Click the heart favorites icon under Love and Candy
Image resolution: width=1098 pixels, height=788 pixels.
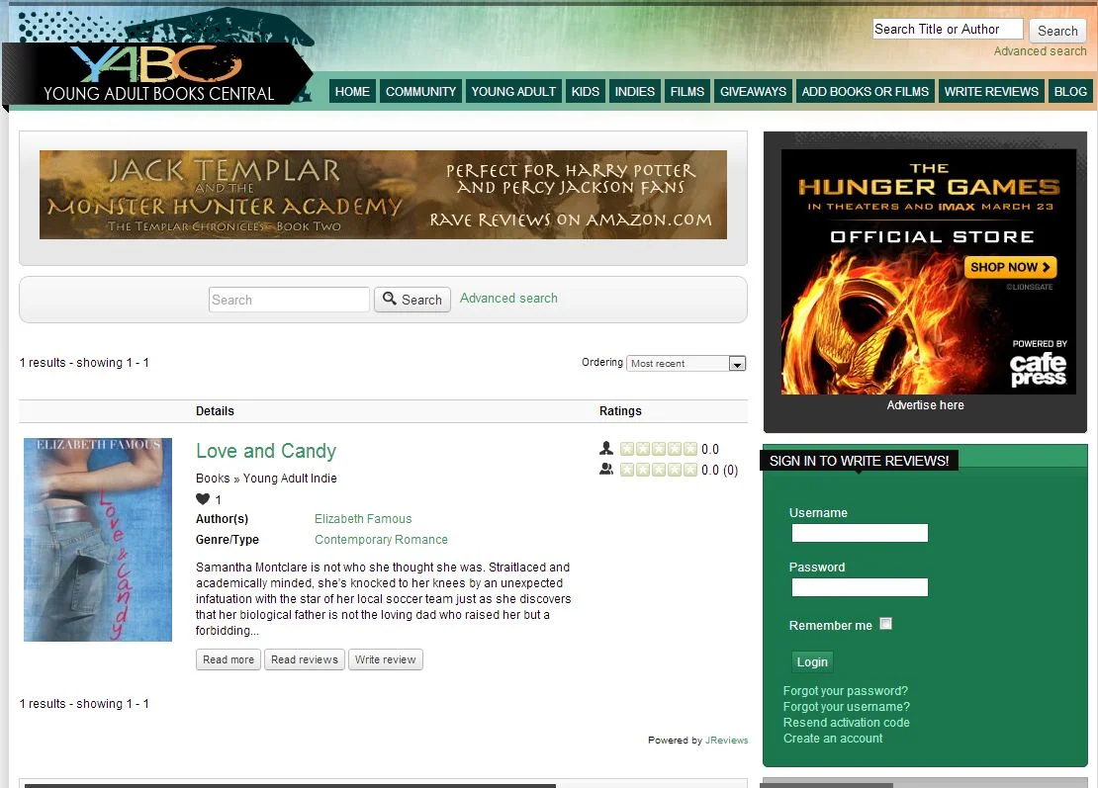203,499
